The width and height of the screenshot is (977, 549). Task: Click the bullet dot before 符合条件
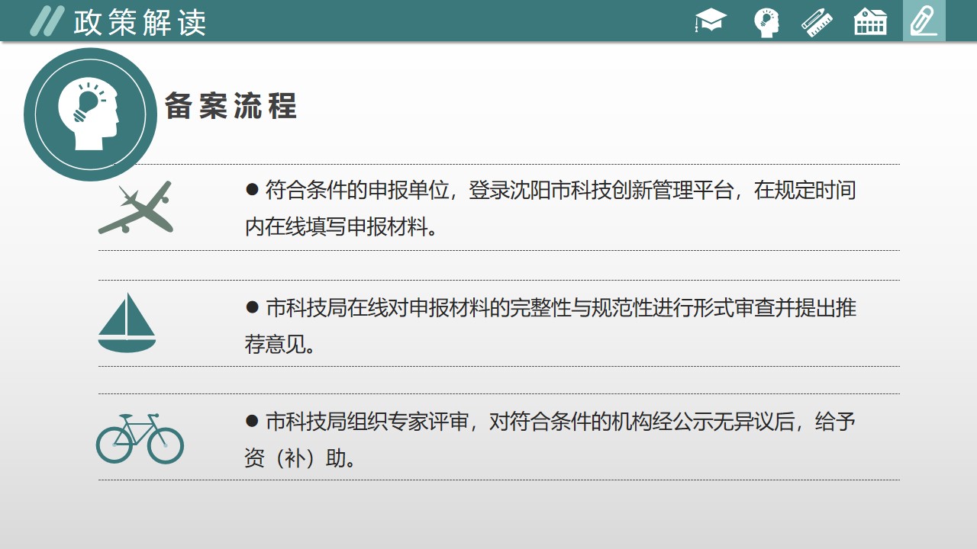tap(253, 191)
